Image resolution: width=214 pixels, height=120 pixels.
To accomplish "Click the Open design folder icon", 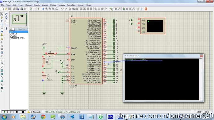I will pyautogui.click(x=6, y=9).
